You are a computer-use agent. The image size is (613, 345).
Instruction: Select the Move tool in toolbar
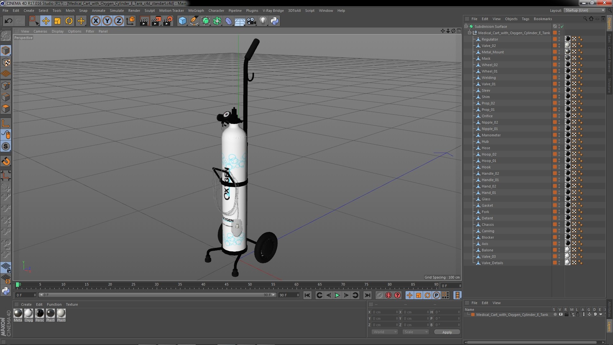[x=46, y=21]
